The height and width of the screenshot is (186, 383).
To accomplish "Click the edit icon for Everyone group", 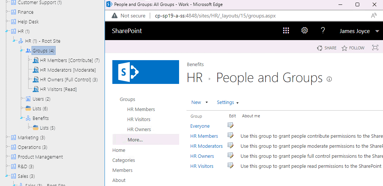I will 231,126.
